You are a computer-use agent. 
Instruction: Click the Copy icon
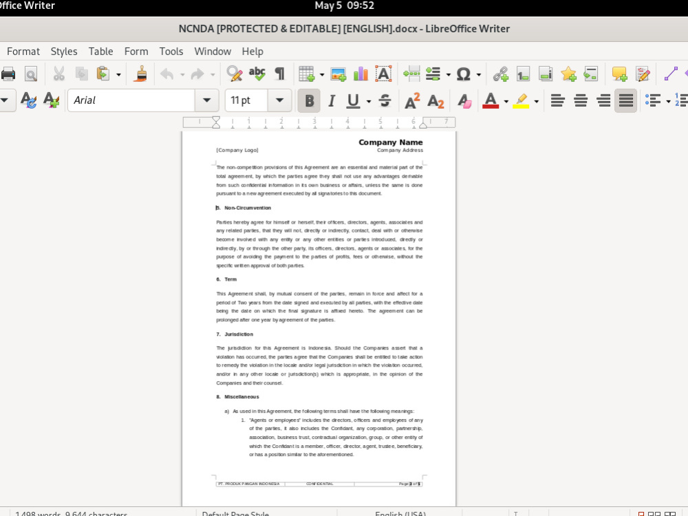point(82,74)
